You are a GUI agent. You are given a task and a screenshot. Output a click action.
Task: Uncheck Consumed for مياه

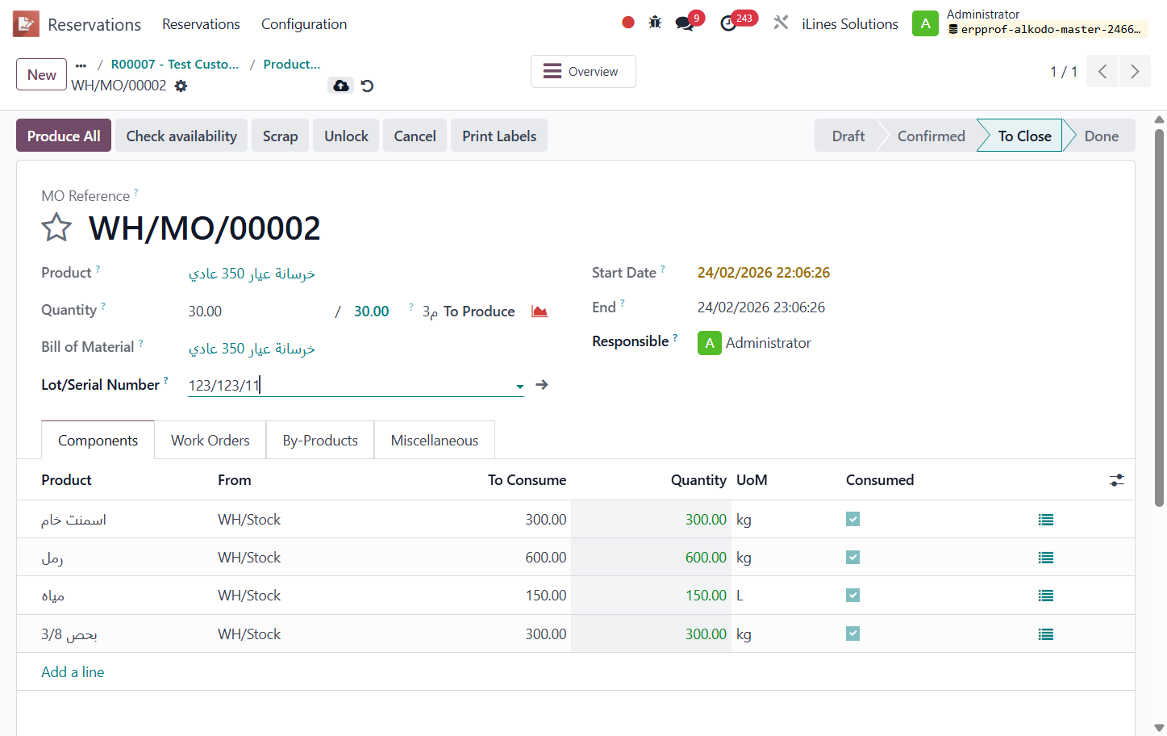pyautogui.click(x=852, y=595)
